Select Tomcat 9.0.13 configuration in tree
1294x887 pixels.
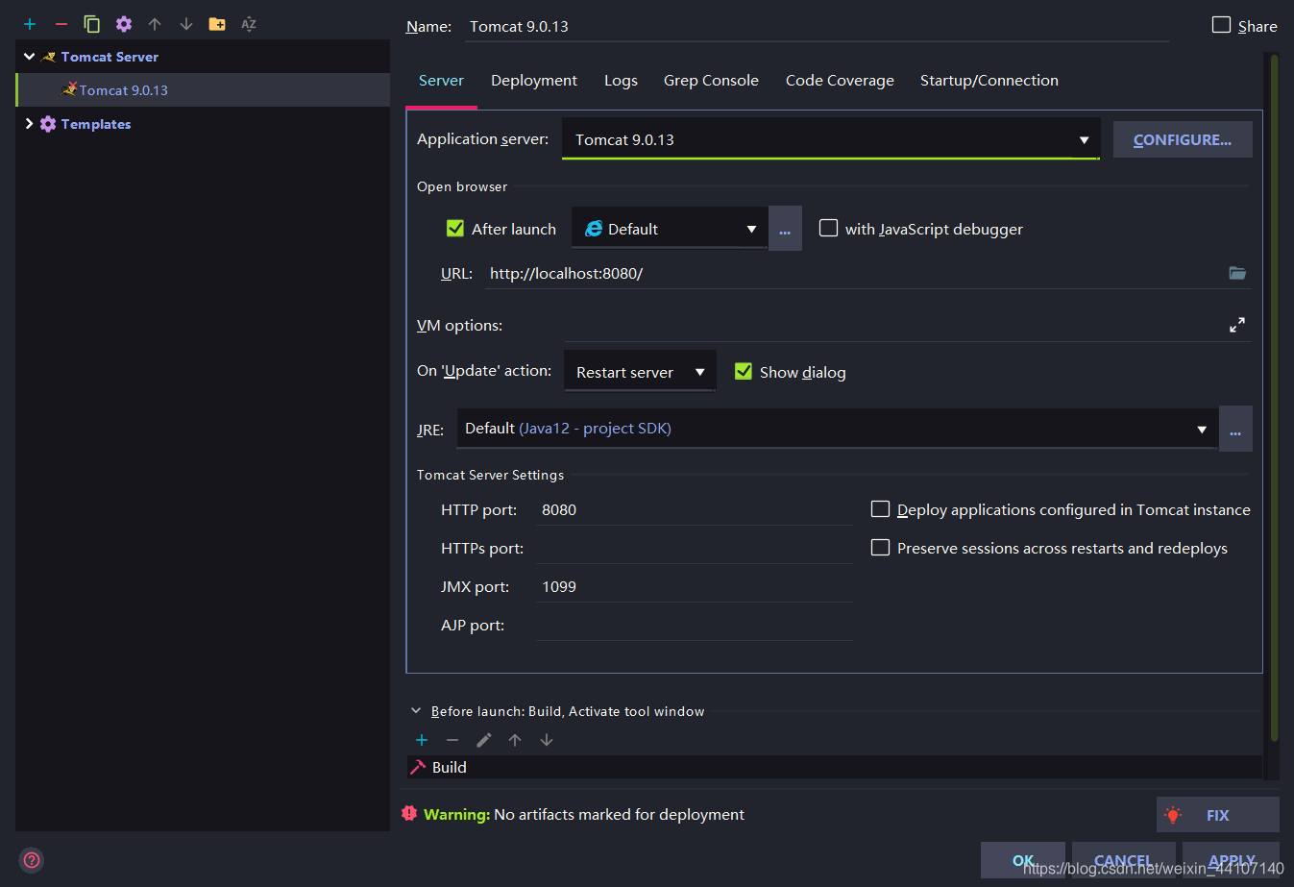click(123, 90)
